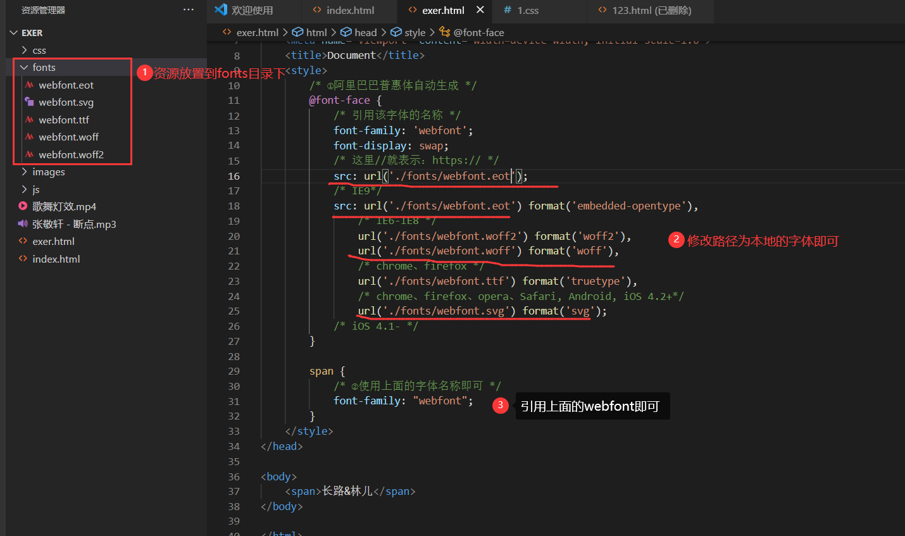Screen dimensions: 905x536
Task: Click 'swap' value on the font-display line
Action: click(430, 146)
